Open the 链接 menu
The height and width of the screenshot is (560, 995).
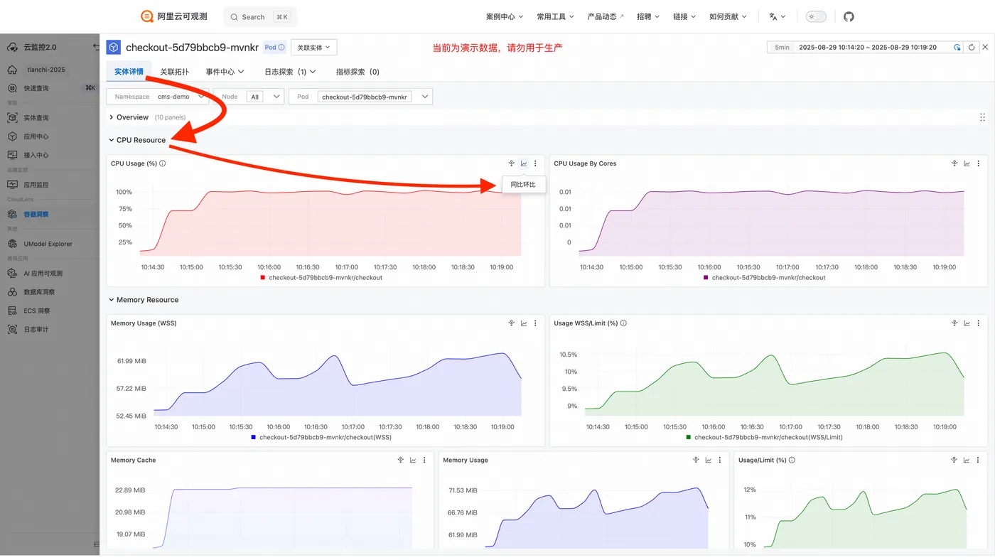coord(684,16)
